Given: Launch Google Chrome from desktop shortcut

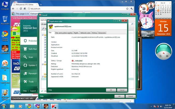Looking at the screenshot, I should tap(5, 36).
